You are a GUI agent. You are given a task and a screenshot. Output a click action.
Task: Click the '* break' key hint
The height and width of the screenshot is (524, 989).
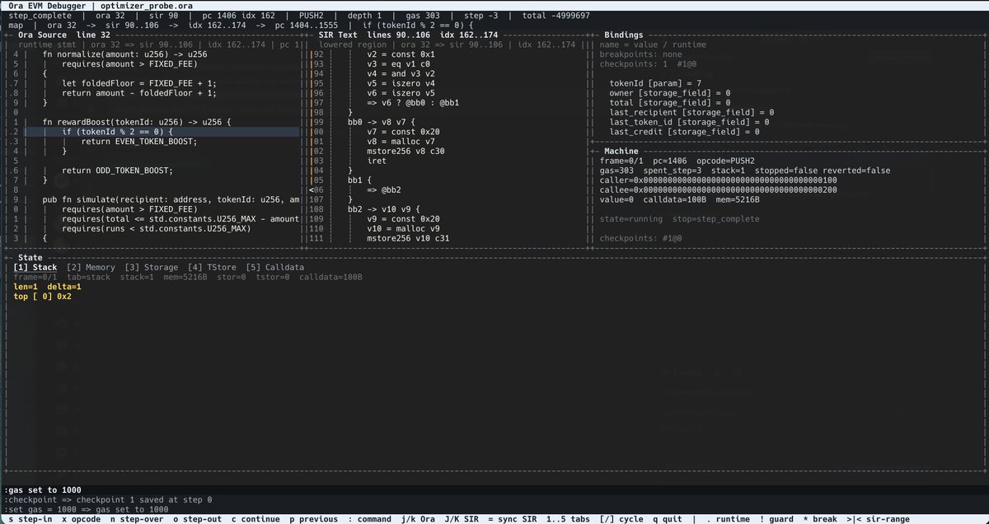(820, 519)
